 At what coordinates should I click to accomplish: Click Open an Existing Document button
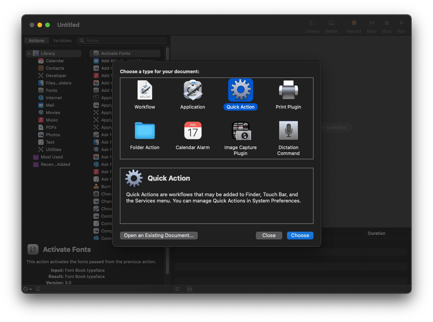[159, 235]
